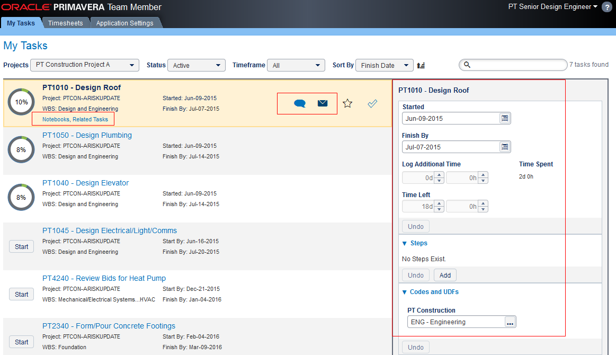Image resolution: width=616 pixels, height=355 pixels.
Task: Open the Status dropdown showing Active
Action: pyautogui.click(x=197, y=65)
